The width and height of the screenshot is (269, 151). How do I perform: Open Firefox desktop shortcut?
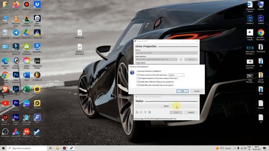16,5
